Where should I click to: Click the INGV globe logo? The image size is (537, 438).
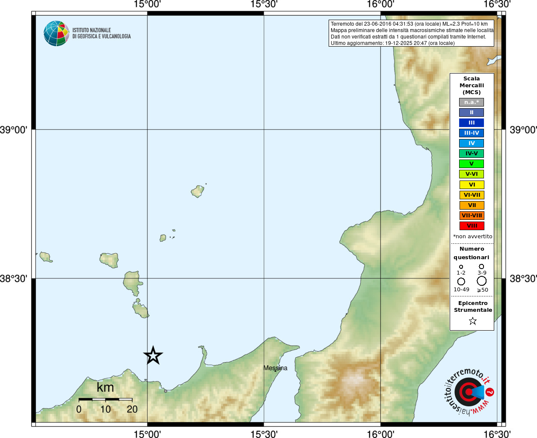point(56,33)
